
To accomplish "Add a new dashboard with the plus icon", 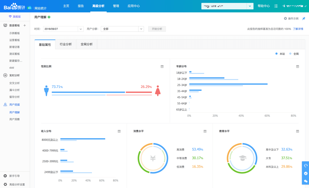I will pyautogui.click(x=25, y=25).
